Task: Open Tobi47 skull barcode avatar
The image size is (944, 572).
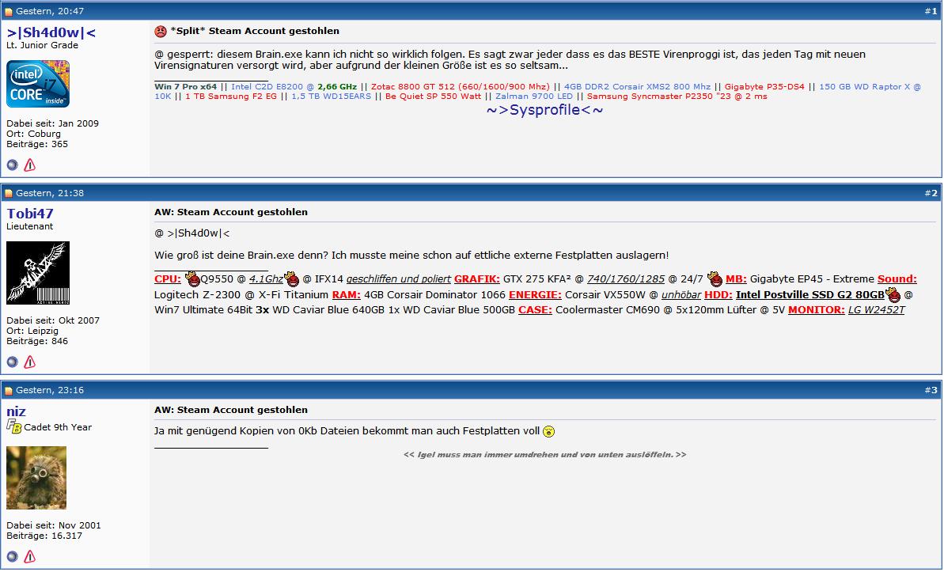Action: tap(38, 273)
